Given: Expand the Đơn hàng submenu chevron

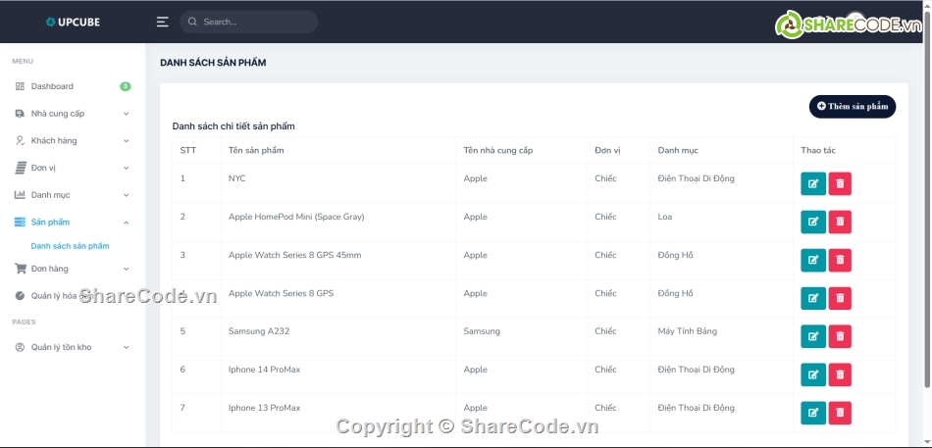Looking at the screenshot, I should pyautogui.click(x=126, y=269).
